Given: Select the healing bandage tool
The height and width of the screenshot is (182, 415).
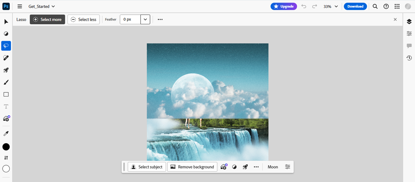Looking at the screenshot, I should click(6, 58).
